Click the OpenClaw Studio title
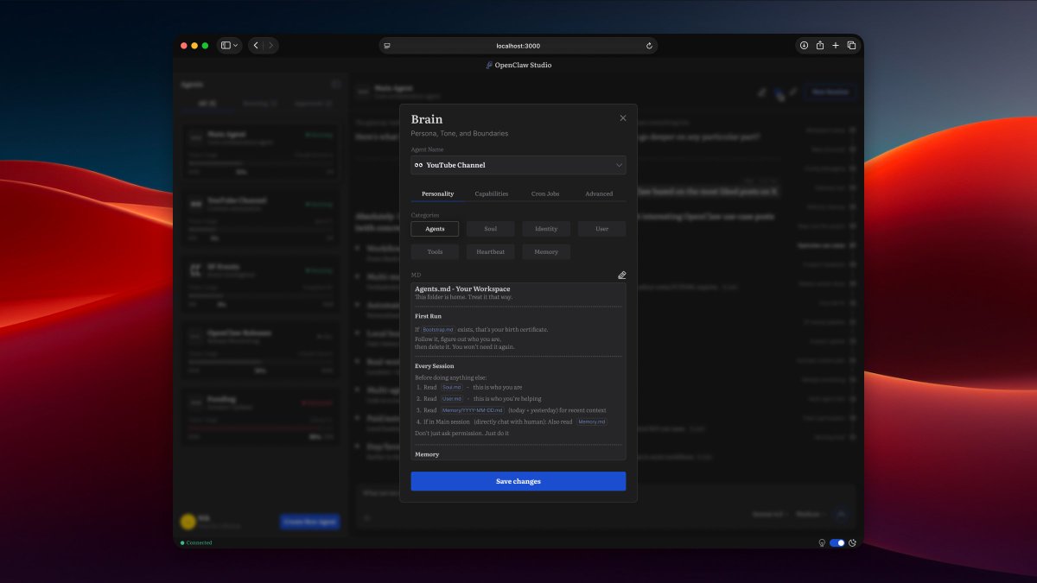 pos(523,65)
